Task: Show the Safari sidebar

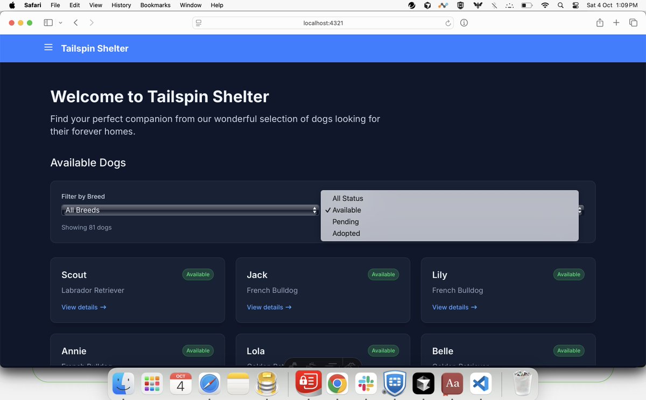Action: coord(48,23)
